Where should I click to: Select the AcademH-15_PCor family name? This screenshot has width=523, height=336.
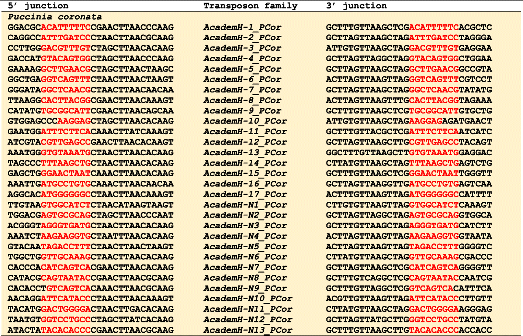click(x=245, y=173)
